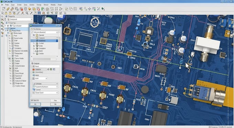
Task: Open the 'De' menu in the menu bar
Action: click(2, 5)
